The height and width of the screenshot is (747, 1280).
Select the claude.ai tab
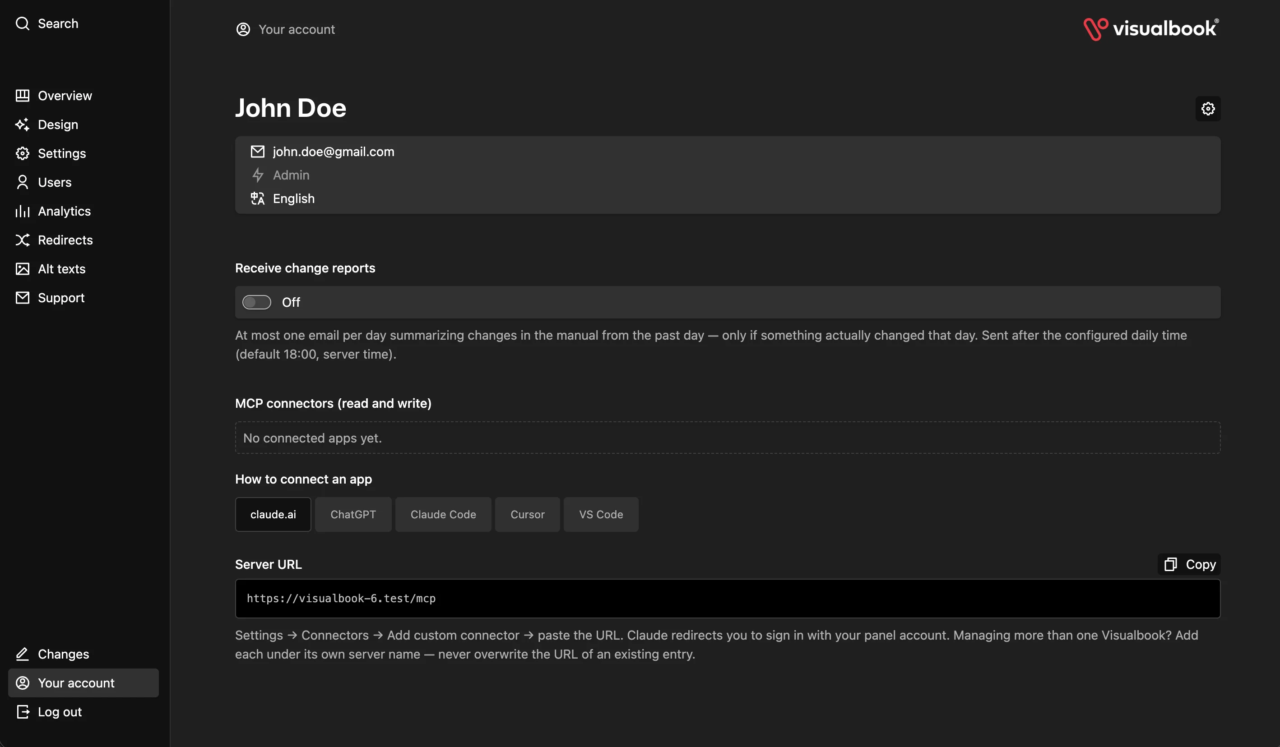[273, 514]
